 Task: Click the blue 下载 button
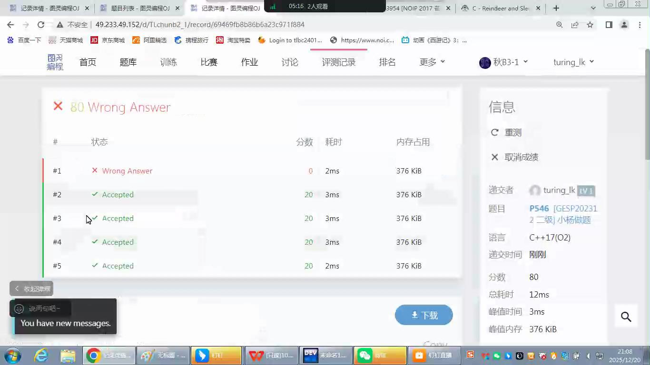pos(423,315)
